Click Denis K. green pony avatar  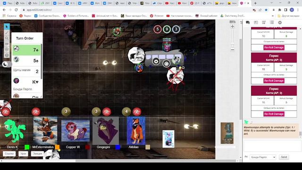(15, 131)
